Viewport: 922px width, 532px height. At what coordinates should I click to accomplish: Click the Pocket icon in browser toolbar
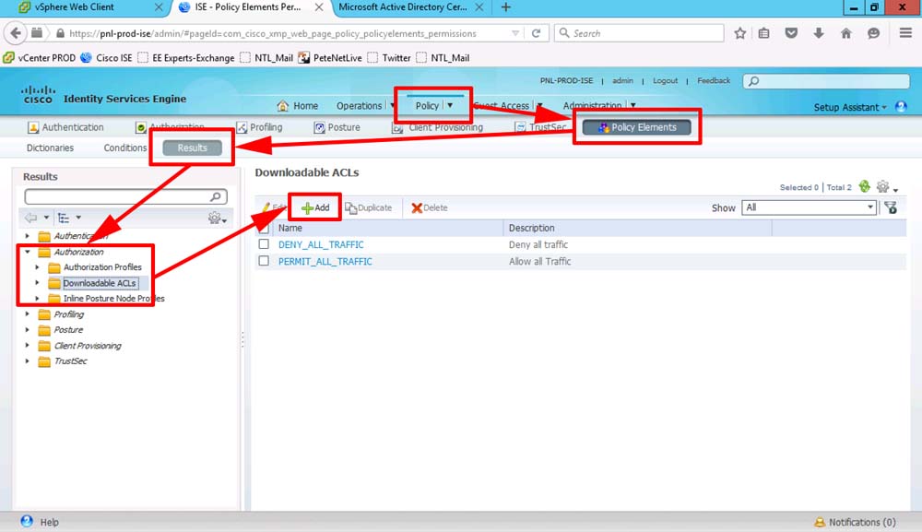point(791,33)
